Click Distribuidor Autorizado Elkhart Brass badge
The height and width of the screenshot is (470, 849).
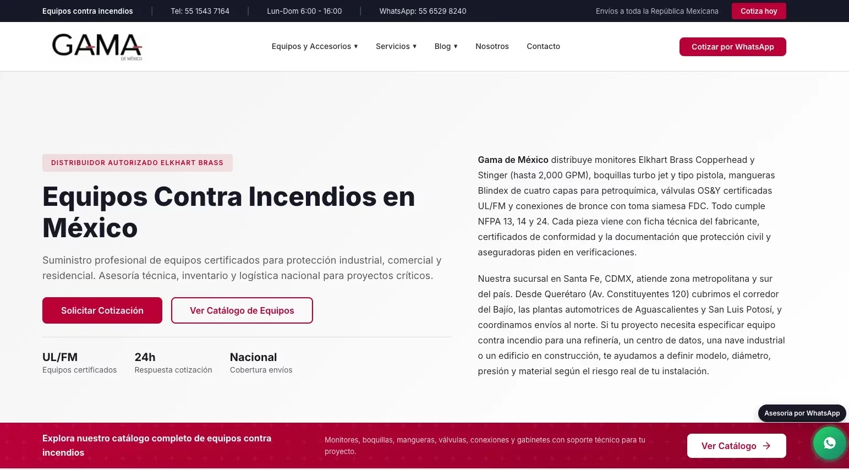(x=138, y=163)
